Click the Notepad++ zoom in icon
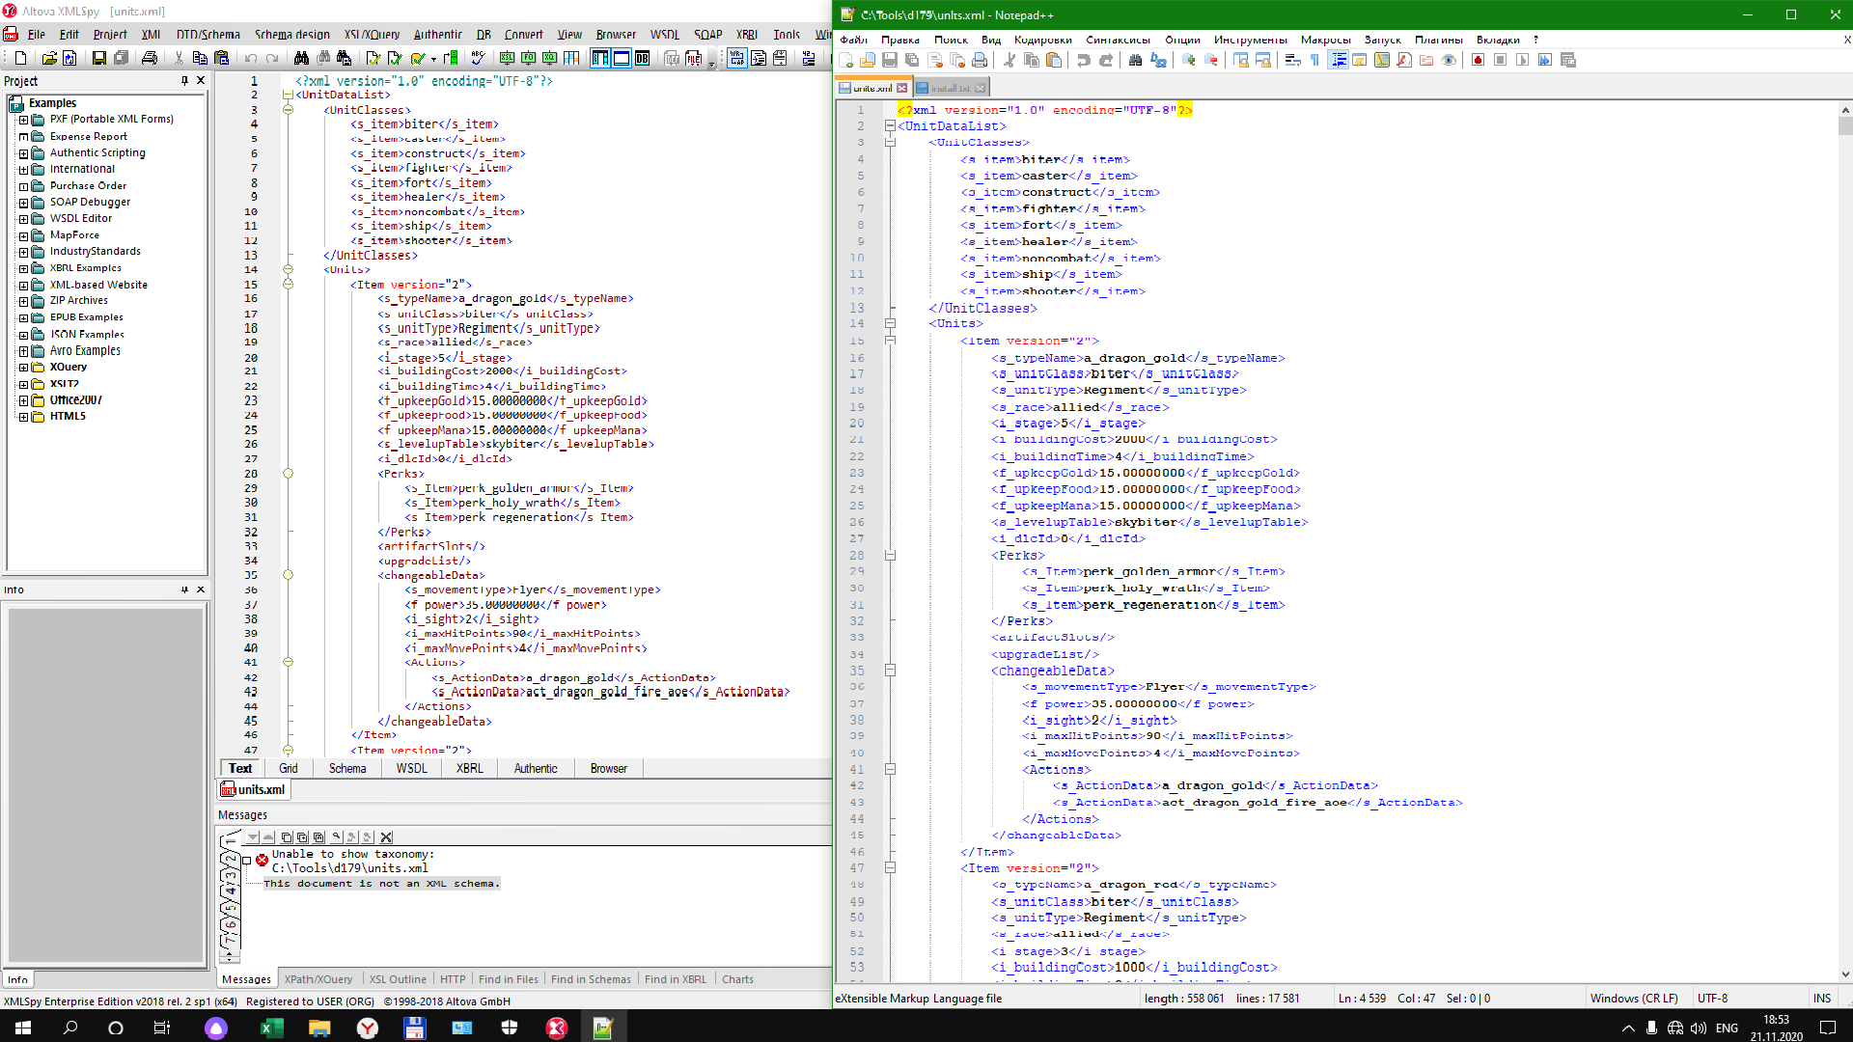Screen dimensions: 1853x1042 tap(1189, 60)
